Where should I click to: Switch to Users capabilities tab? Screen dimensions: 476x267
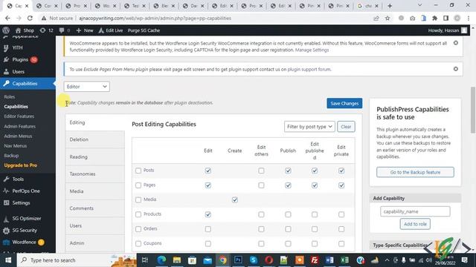tap(95, 225)
